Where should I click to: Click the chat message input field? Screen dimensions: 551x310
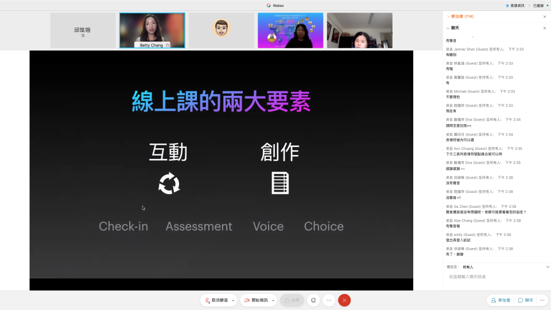point(496,277)
